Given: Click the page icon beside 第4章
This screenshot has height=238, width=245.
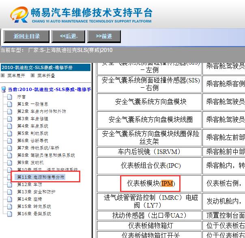Looking at the screenshot, I should 10,126.
